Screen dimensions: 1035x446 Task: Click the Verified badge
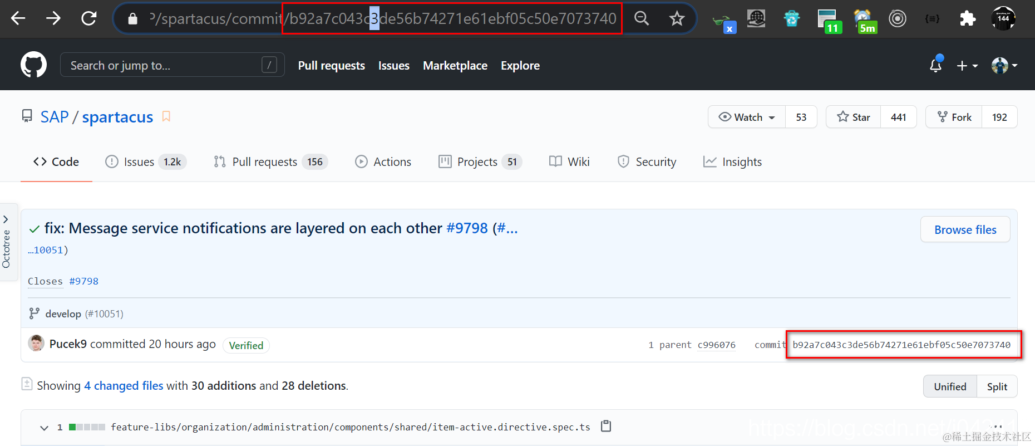(x=246, y=345)
